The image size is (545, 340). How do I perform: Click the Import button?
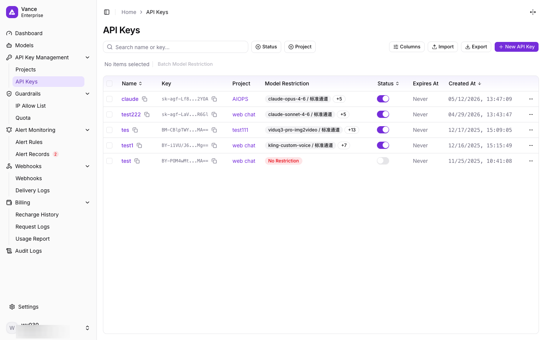(x=443, y=47)
